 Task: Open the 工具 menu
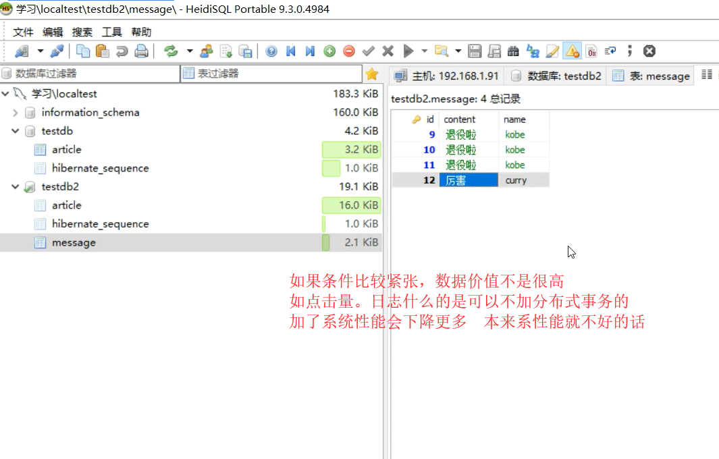(x=111, y=32)
